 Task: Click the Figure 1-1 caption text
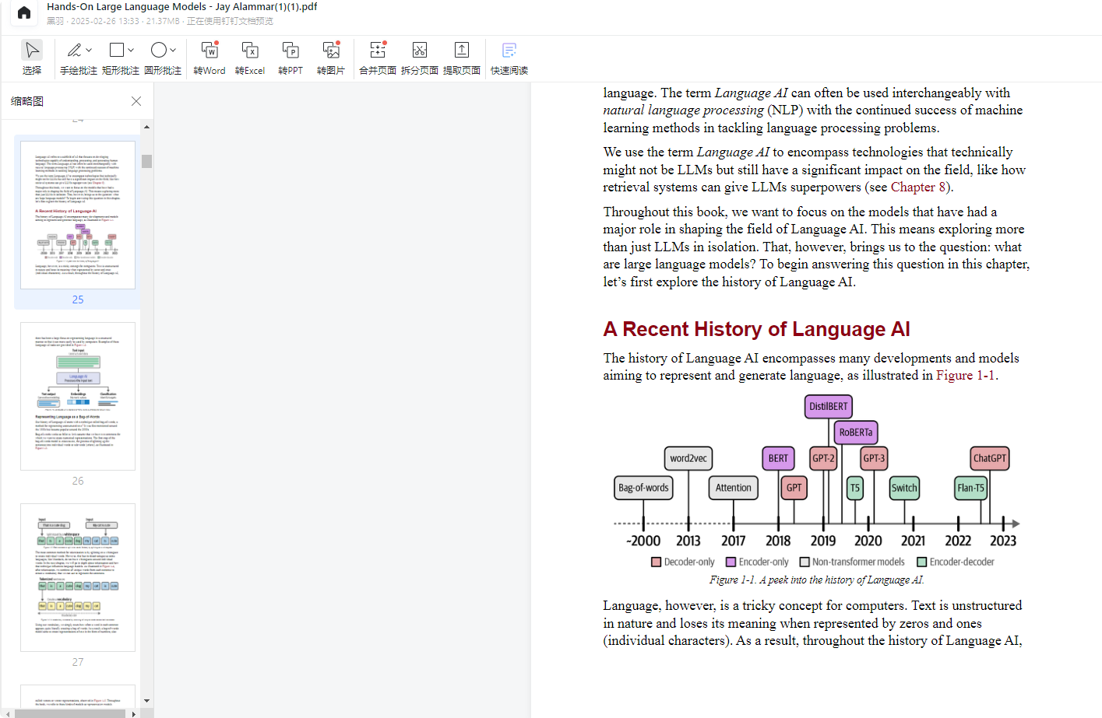(816, 580)
